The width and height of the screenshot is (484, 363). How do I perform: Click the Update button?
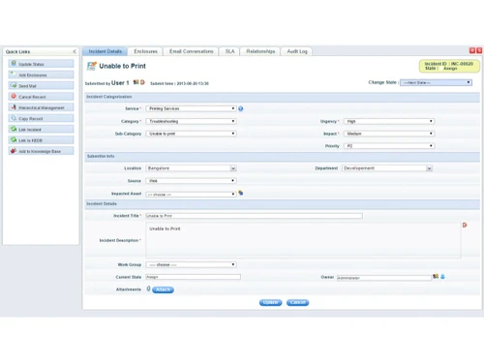click(x=270, y=302)
